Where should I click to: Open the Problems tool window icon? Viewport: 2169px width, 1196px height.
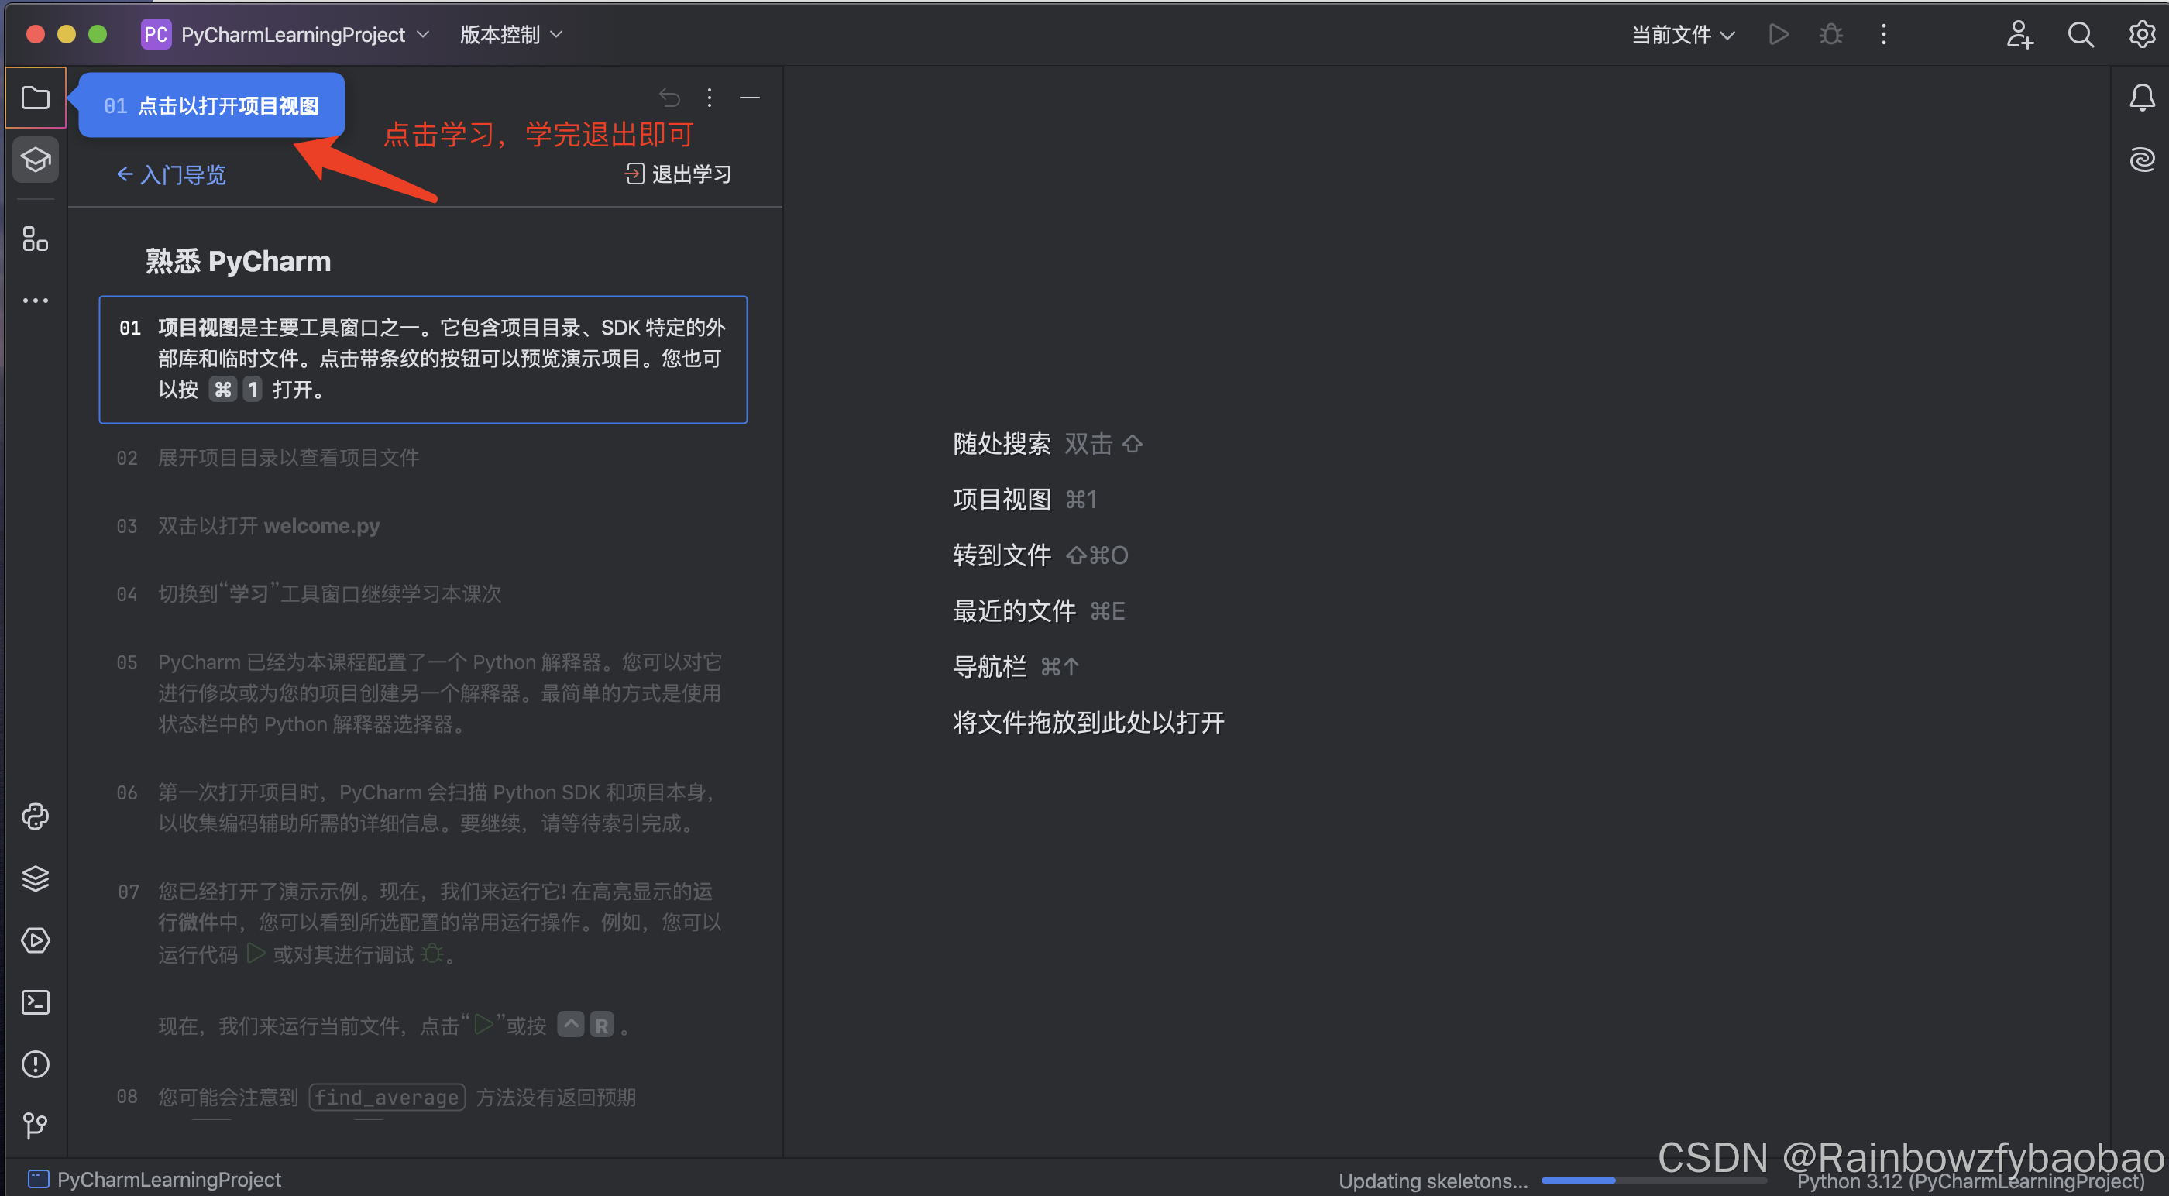click(x=36, y=1064)
